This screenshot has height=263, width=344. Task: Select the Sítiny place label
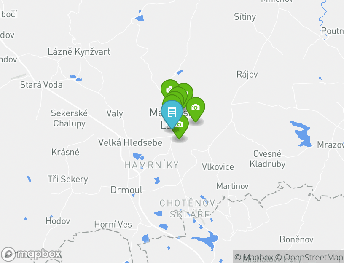point(245,17)
